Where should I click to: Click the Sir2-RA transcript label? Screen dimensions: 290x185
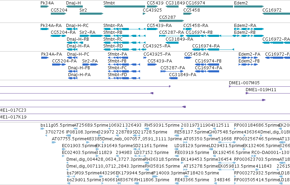[x=88, y=32]
